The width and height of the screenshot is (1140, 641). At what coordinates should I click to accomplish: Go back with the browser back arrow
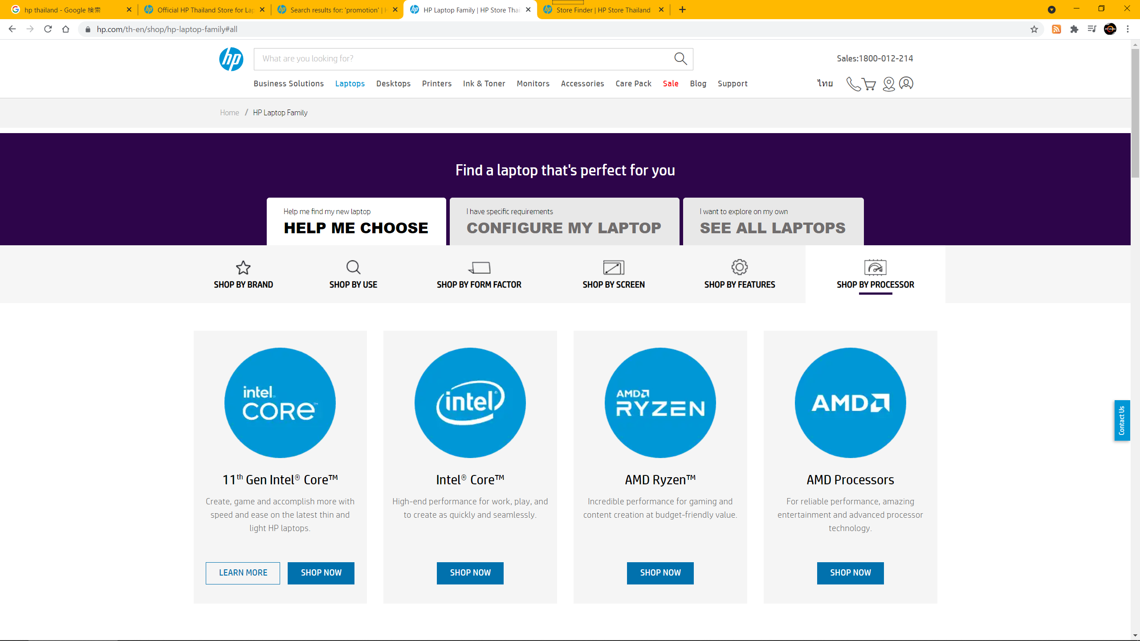pos(12,29)
